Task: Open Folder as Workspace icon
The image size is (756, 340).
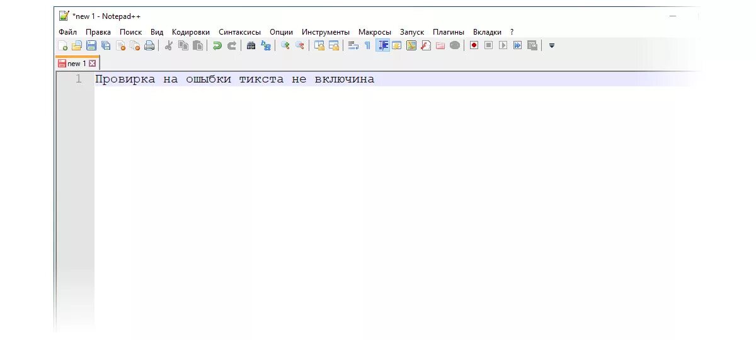Action: (440, 45)
